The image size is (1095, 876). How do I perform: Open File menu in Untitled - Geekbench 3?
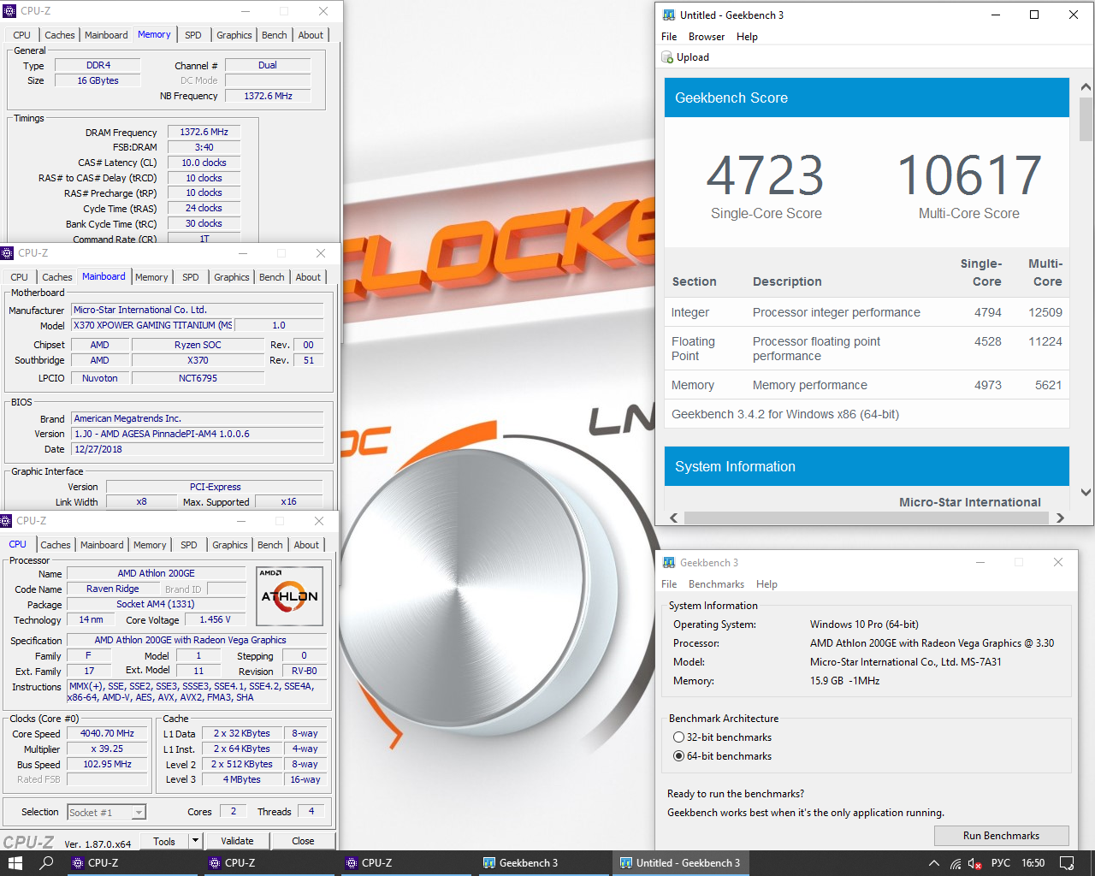(669, 37)
